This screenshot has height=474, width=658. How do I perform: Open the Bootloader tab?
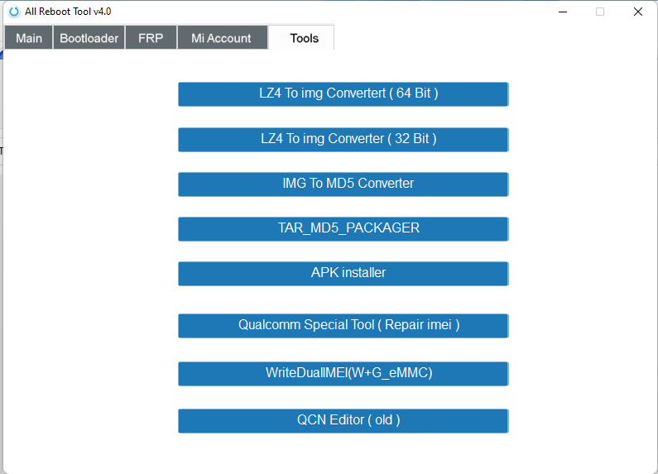coord(89,38)
